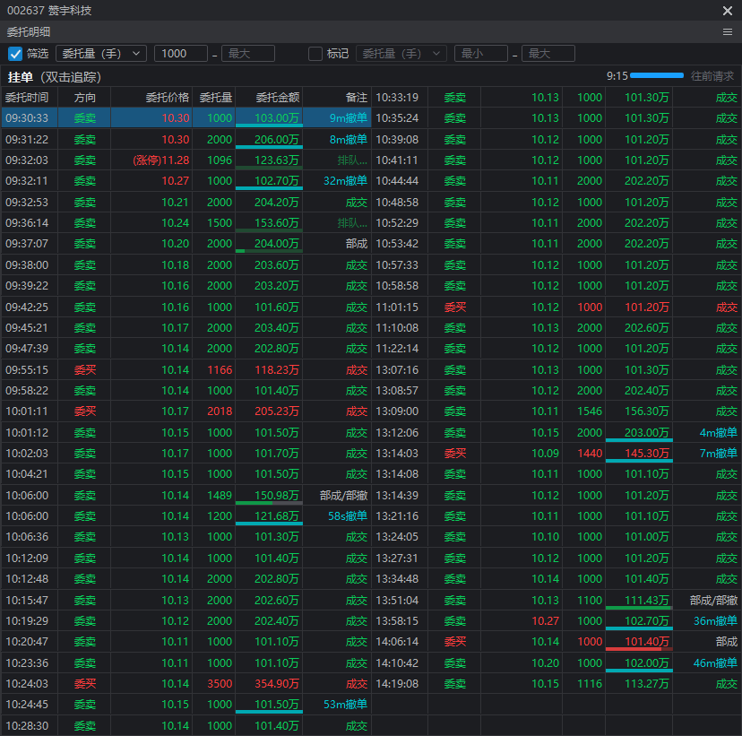
Task: Click the 涨停 11.28 price cell
Action: tap(161, 160)
